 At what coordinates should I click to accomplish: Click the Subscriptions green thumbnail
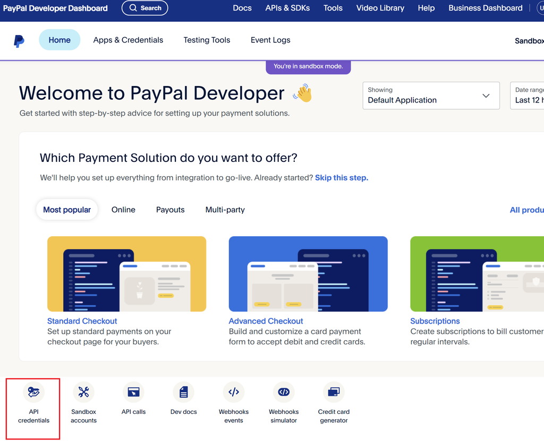click(x=477, y=274)
